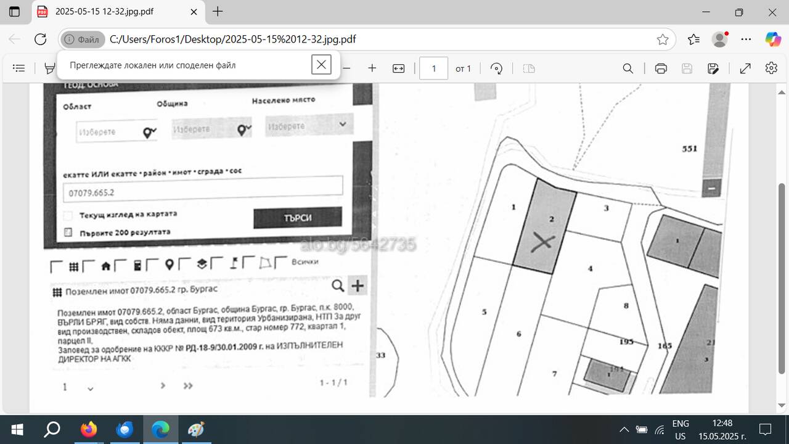Click the scrollbar up arrow
Viewport: 789px width, 444px height.
click(782, 91)
